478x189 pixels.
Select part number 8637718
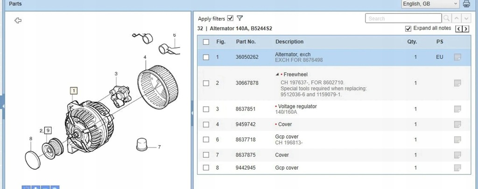246,140
